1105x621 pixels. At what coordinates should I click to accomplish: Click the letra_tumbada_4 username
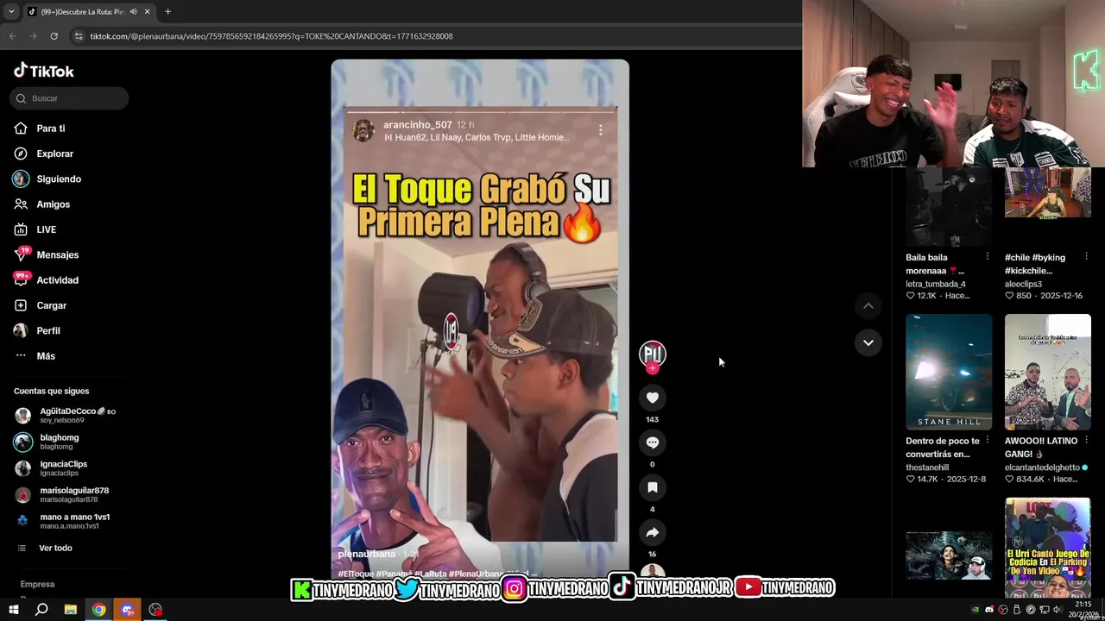(x=935, y=284)
